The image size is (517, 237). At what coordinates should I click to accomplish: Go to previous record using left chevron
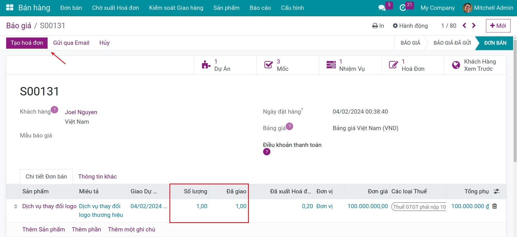click(465, 25)
